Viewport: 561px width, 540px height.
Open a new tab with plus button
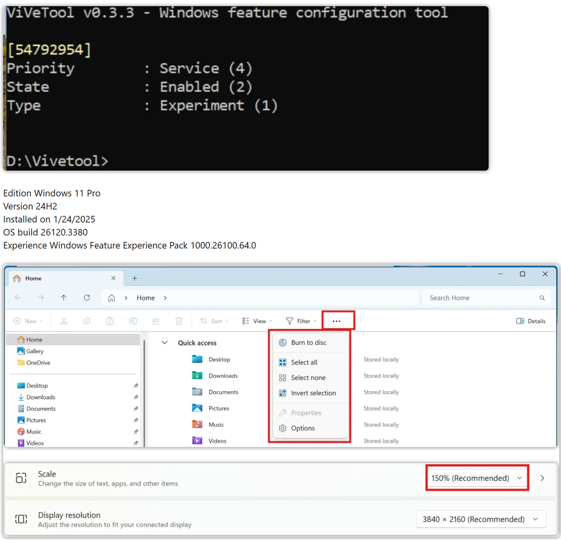(135, 278)
